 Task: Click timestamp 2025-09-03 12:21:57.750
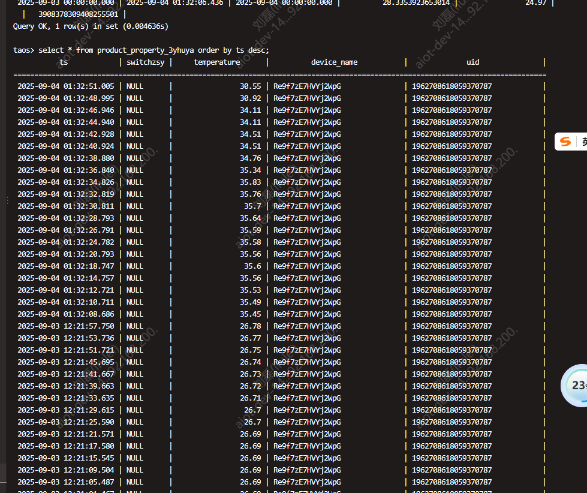pos(65,326)
